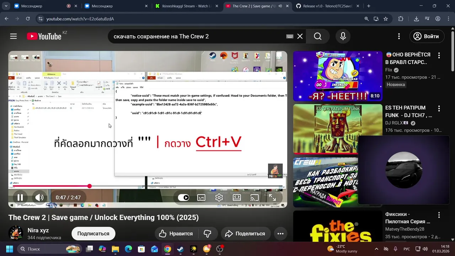Switch to Мессенджер tab with the recording dot
Image resolution: width=455 pixels, height=256 pixels.
pyautogui.click(x=45, y=6)
